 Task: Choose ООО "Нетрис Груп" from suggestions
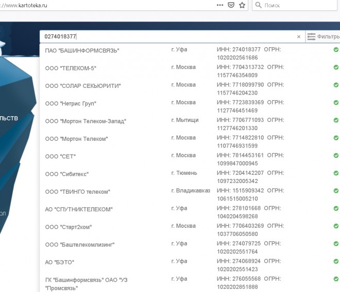point(71,104)
